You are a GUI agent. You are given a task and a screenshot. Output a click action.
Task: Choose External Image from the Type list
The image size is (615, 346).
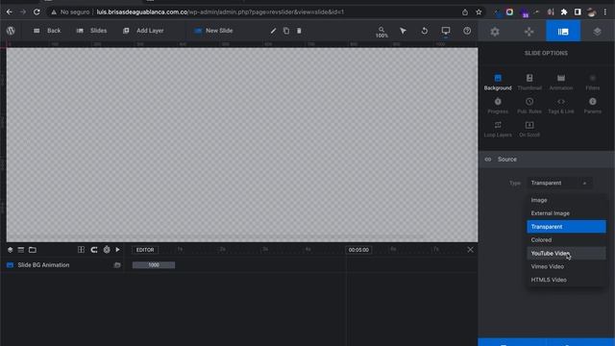coord(566,213)
